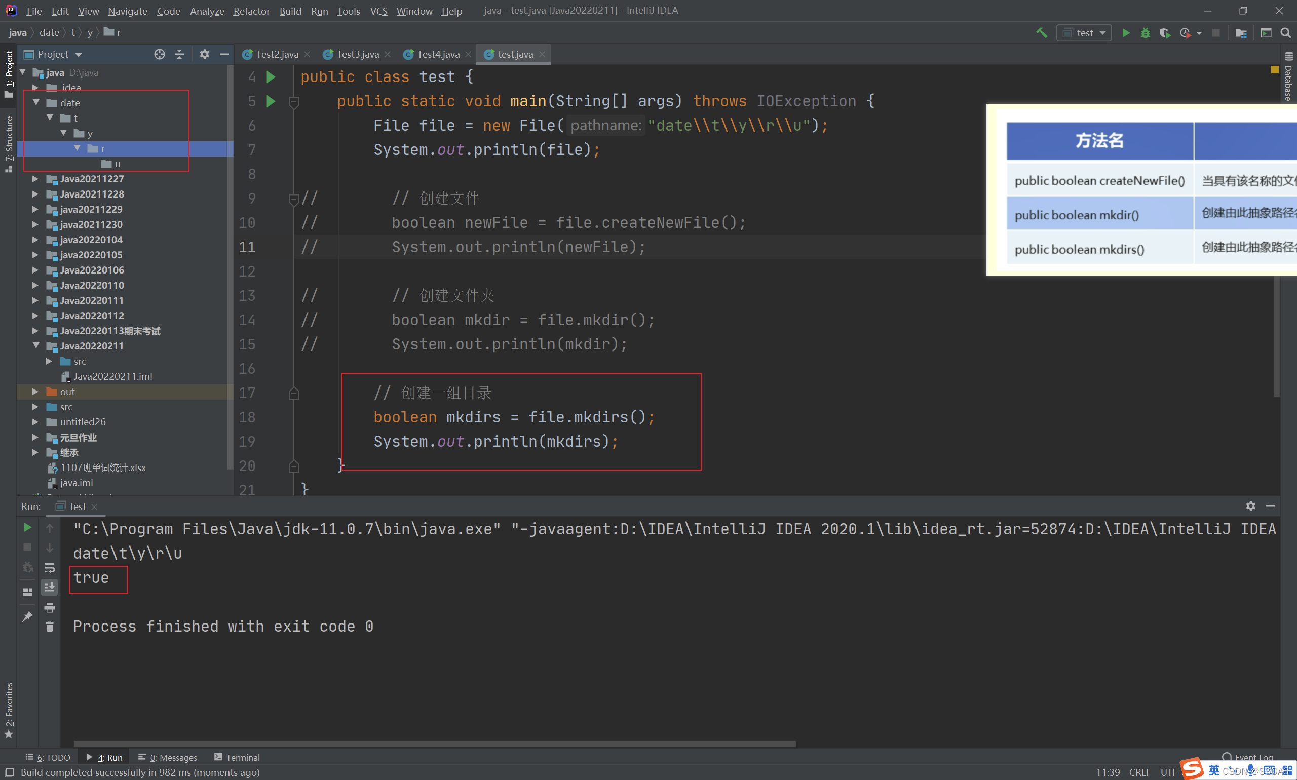Click the date breadcrumb in navigation bar

point(50,32)
